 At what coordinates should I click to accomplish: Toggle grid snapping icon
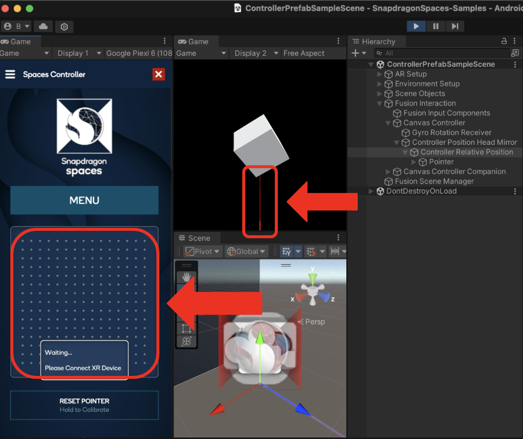pos(310,252)
